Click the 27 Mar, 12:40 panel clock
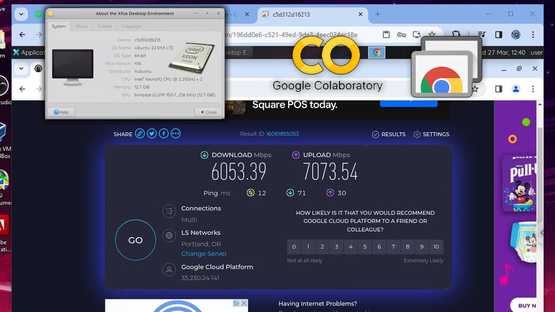This screenshot has height=312, width=555. pyautogui.click(x=503, y=52)
